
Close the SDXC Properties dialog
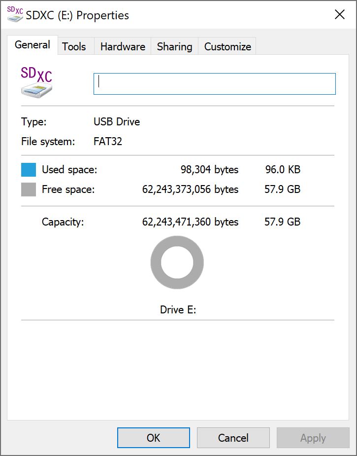click(x=340, y=15)
